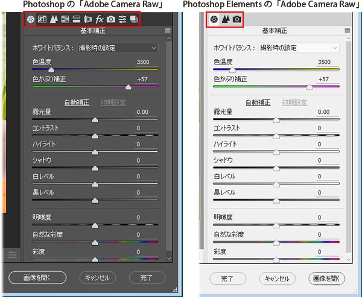Open Basic tab icon in Elements panel
The image size is (362, 297).
click(x=214, y=19)
